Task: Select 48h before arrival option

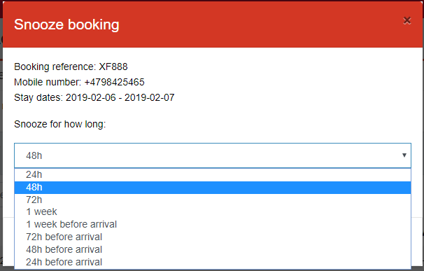Action: point(213,249)
